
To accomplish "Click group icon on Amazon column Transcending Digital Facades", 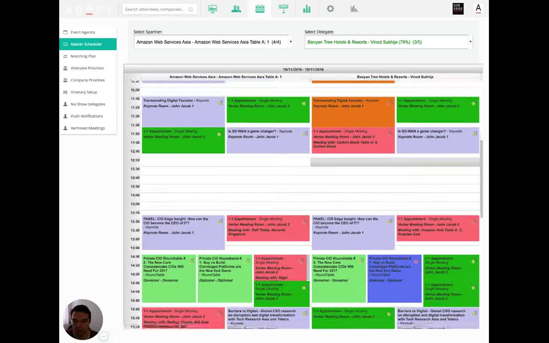I will point(220,102).
